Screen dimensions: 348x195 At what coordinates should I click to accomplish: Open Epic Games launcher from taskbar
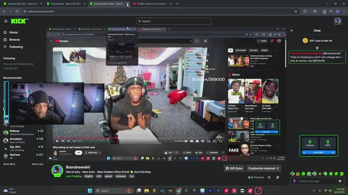[194, 191]
